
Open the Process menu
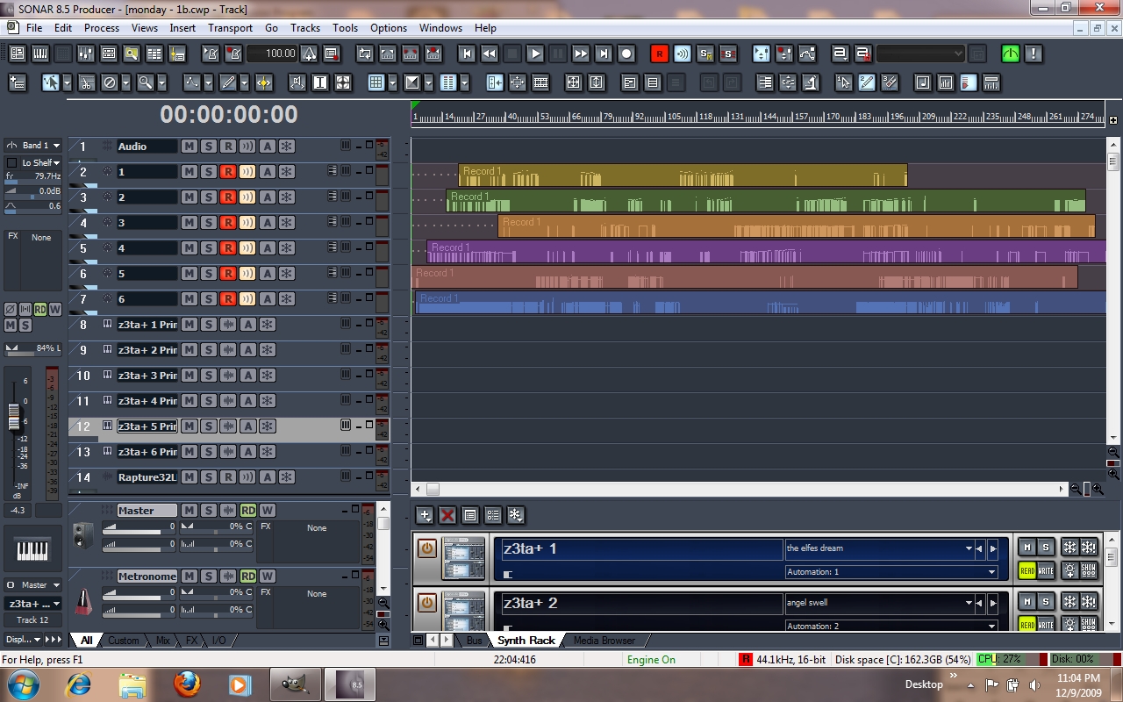(102, 28)
